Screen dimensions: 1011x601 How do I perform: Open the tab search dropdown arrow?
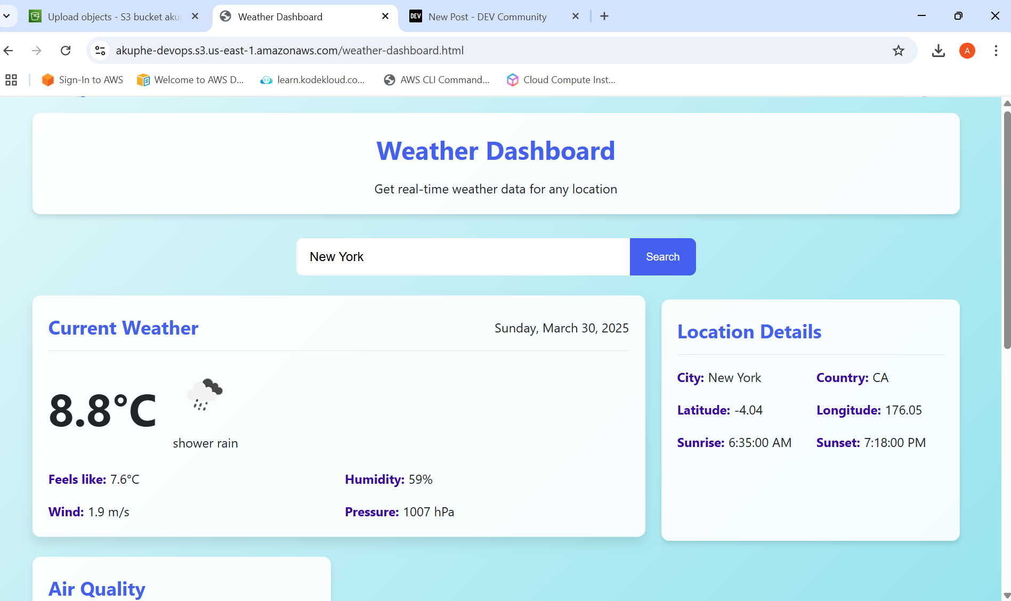tap(6, 17)
